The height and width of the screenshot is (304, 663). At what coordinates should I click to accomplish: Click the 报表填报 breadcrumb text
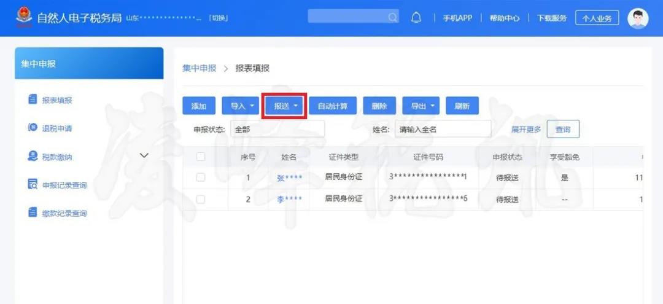(252, 69)
